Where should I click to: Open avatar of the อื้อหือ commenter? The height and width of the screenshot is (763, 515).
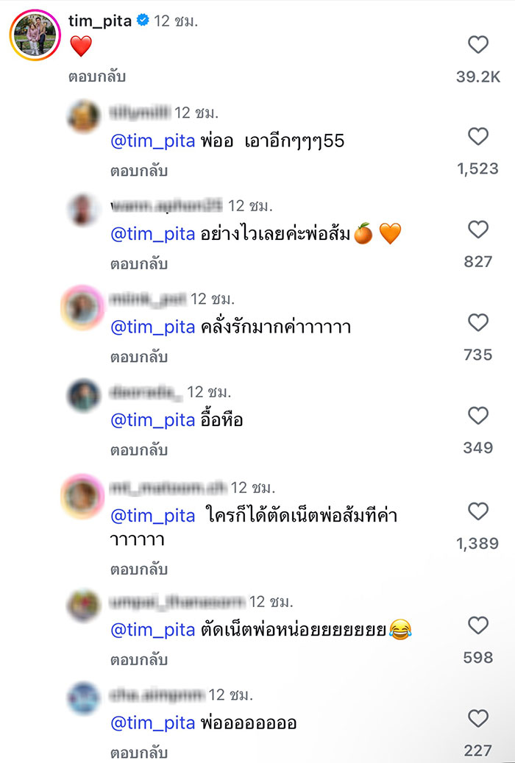[84, 397]
